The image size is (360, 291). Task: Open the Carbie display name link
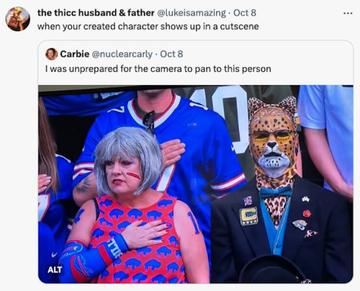(x=73, y=54)
